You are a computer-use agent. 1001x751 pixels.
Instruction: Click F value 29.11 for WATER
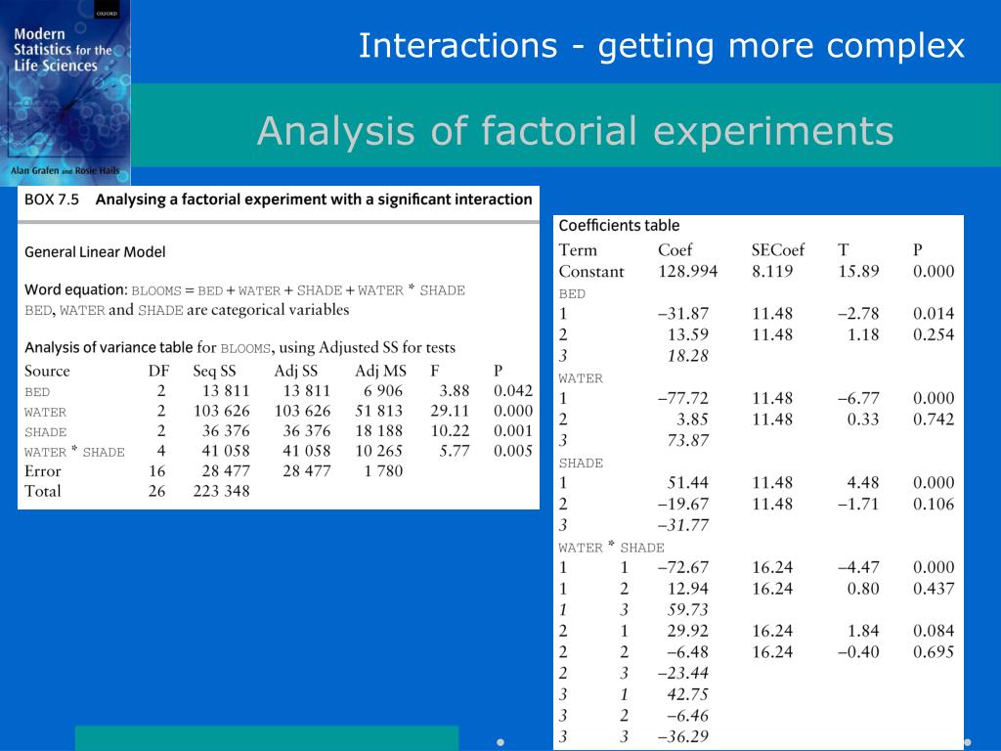pos(450,411)
